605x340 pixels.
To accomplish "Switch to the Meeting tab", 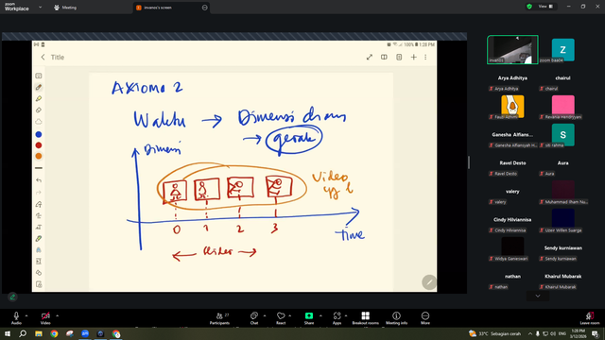I will pyautogui.click(x=65, y=8).
